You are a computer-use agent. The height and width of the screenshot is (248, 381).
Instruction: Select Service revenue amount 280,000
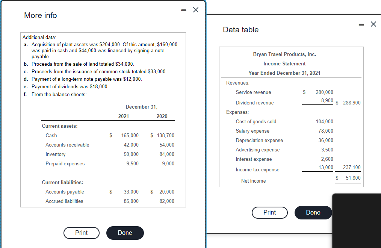point(324,92)
